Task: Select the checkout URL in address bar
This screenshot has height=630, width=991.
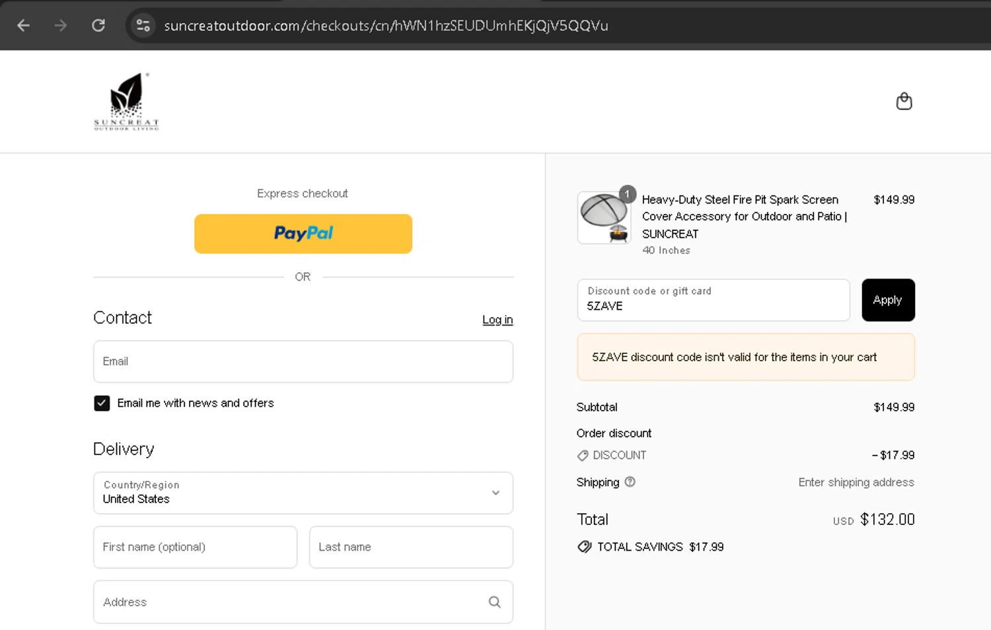Action: (386, 26)
